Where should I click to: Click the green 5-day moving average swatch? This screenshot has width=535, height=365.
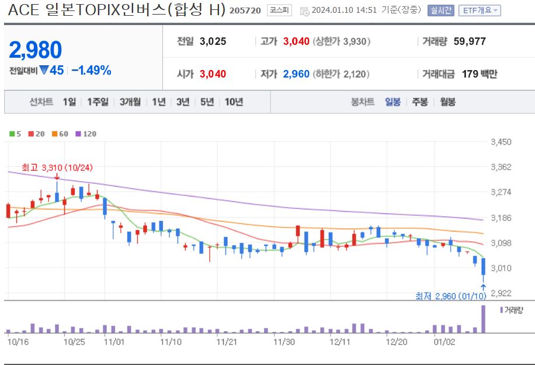click(x=12, y=134)
